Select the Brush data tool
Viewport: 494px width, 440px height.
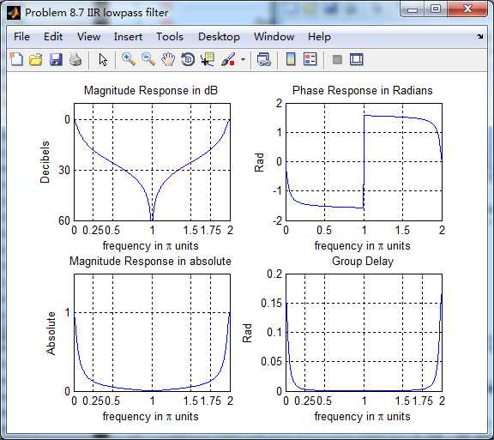[x=228, y=59]
